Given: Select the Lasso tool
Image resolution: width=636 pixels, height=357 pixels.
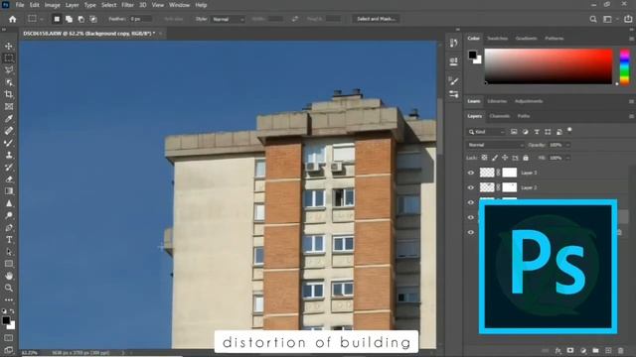Looking at the screenshot, I should [9, 70].
